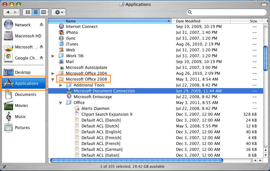Select the Office folder row
Screen dimensions: 270x171
click(156, 102)
